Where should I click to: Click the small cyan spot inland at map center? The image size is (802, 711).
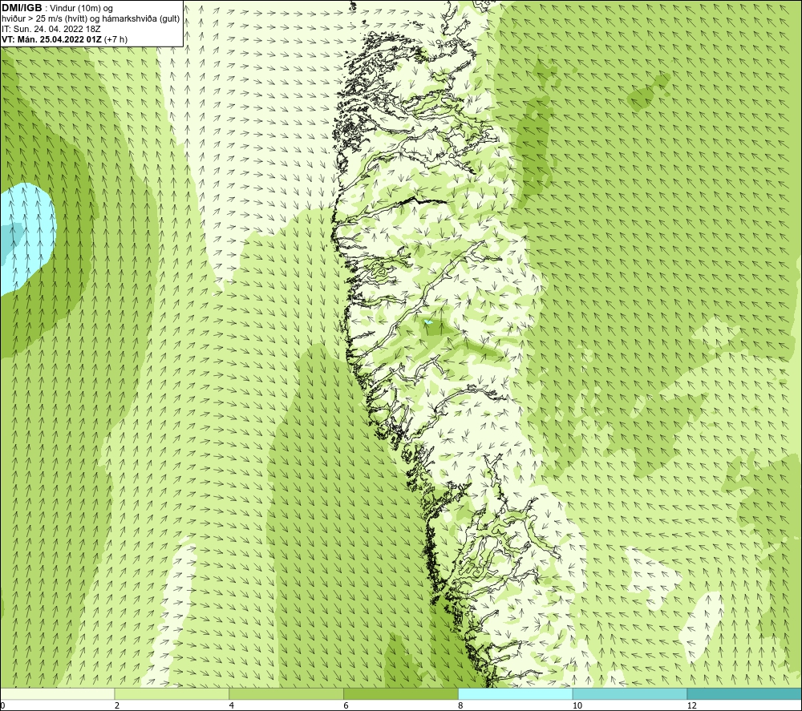(x=427, y=322)
